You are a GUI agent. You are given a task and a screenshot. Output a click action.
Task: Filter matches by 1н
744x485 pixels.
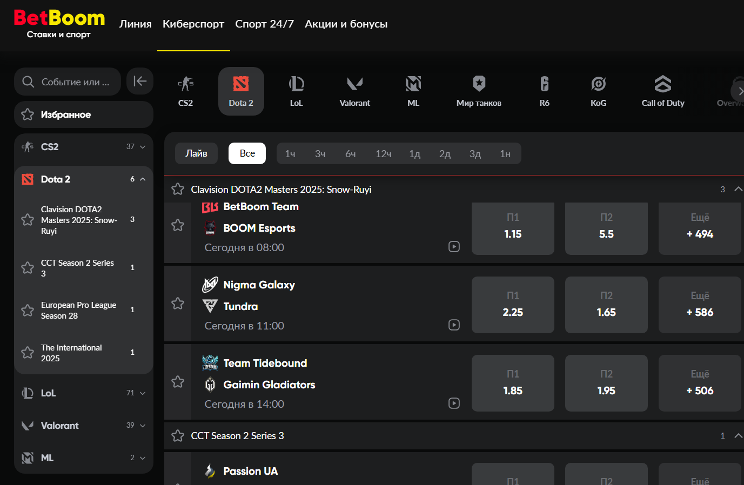pyautogui.click(x=505, y=154)
